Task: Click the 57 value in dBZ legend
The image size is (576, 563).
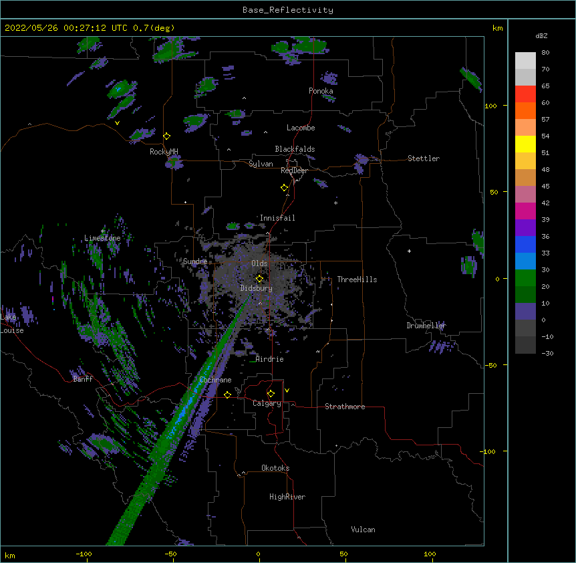Action: tap(545, 119)
